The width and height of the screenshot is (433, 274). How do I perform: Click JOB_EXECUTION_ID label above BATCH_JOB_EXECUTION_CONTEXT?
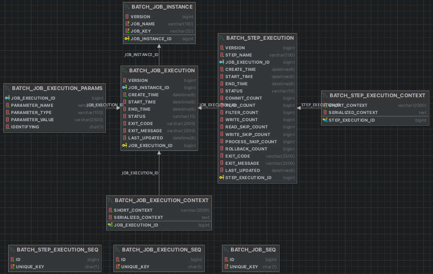(x=140, y=173)
